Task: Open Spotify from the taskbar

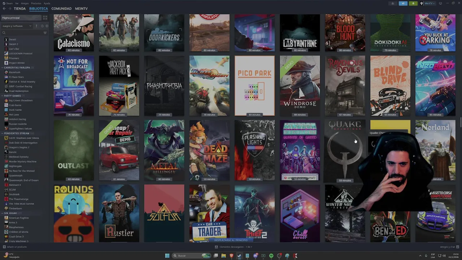Action: [271, 256]
